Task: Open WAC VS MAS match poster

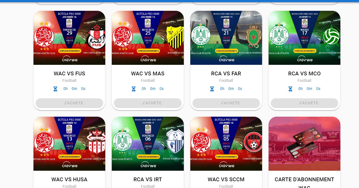Action: pyautogui.click(x=148, y=38)
